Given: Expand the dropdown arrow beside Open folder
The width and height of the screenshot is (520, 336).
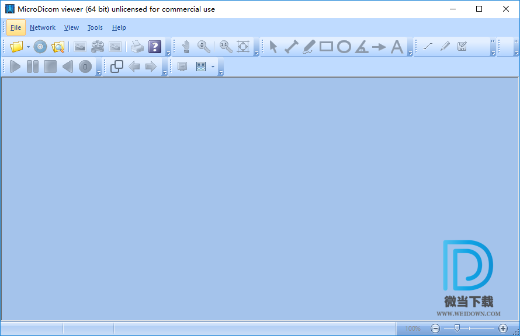Looking at the screenshot, I should tap(28, 47).
